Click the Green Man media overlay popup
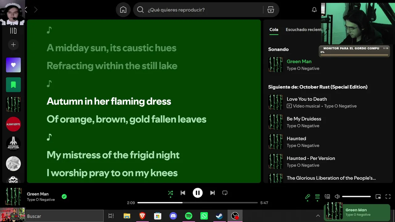395x222 pixels. pos(357,212)
